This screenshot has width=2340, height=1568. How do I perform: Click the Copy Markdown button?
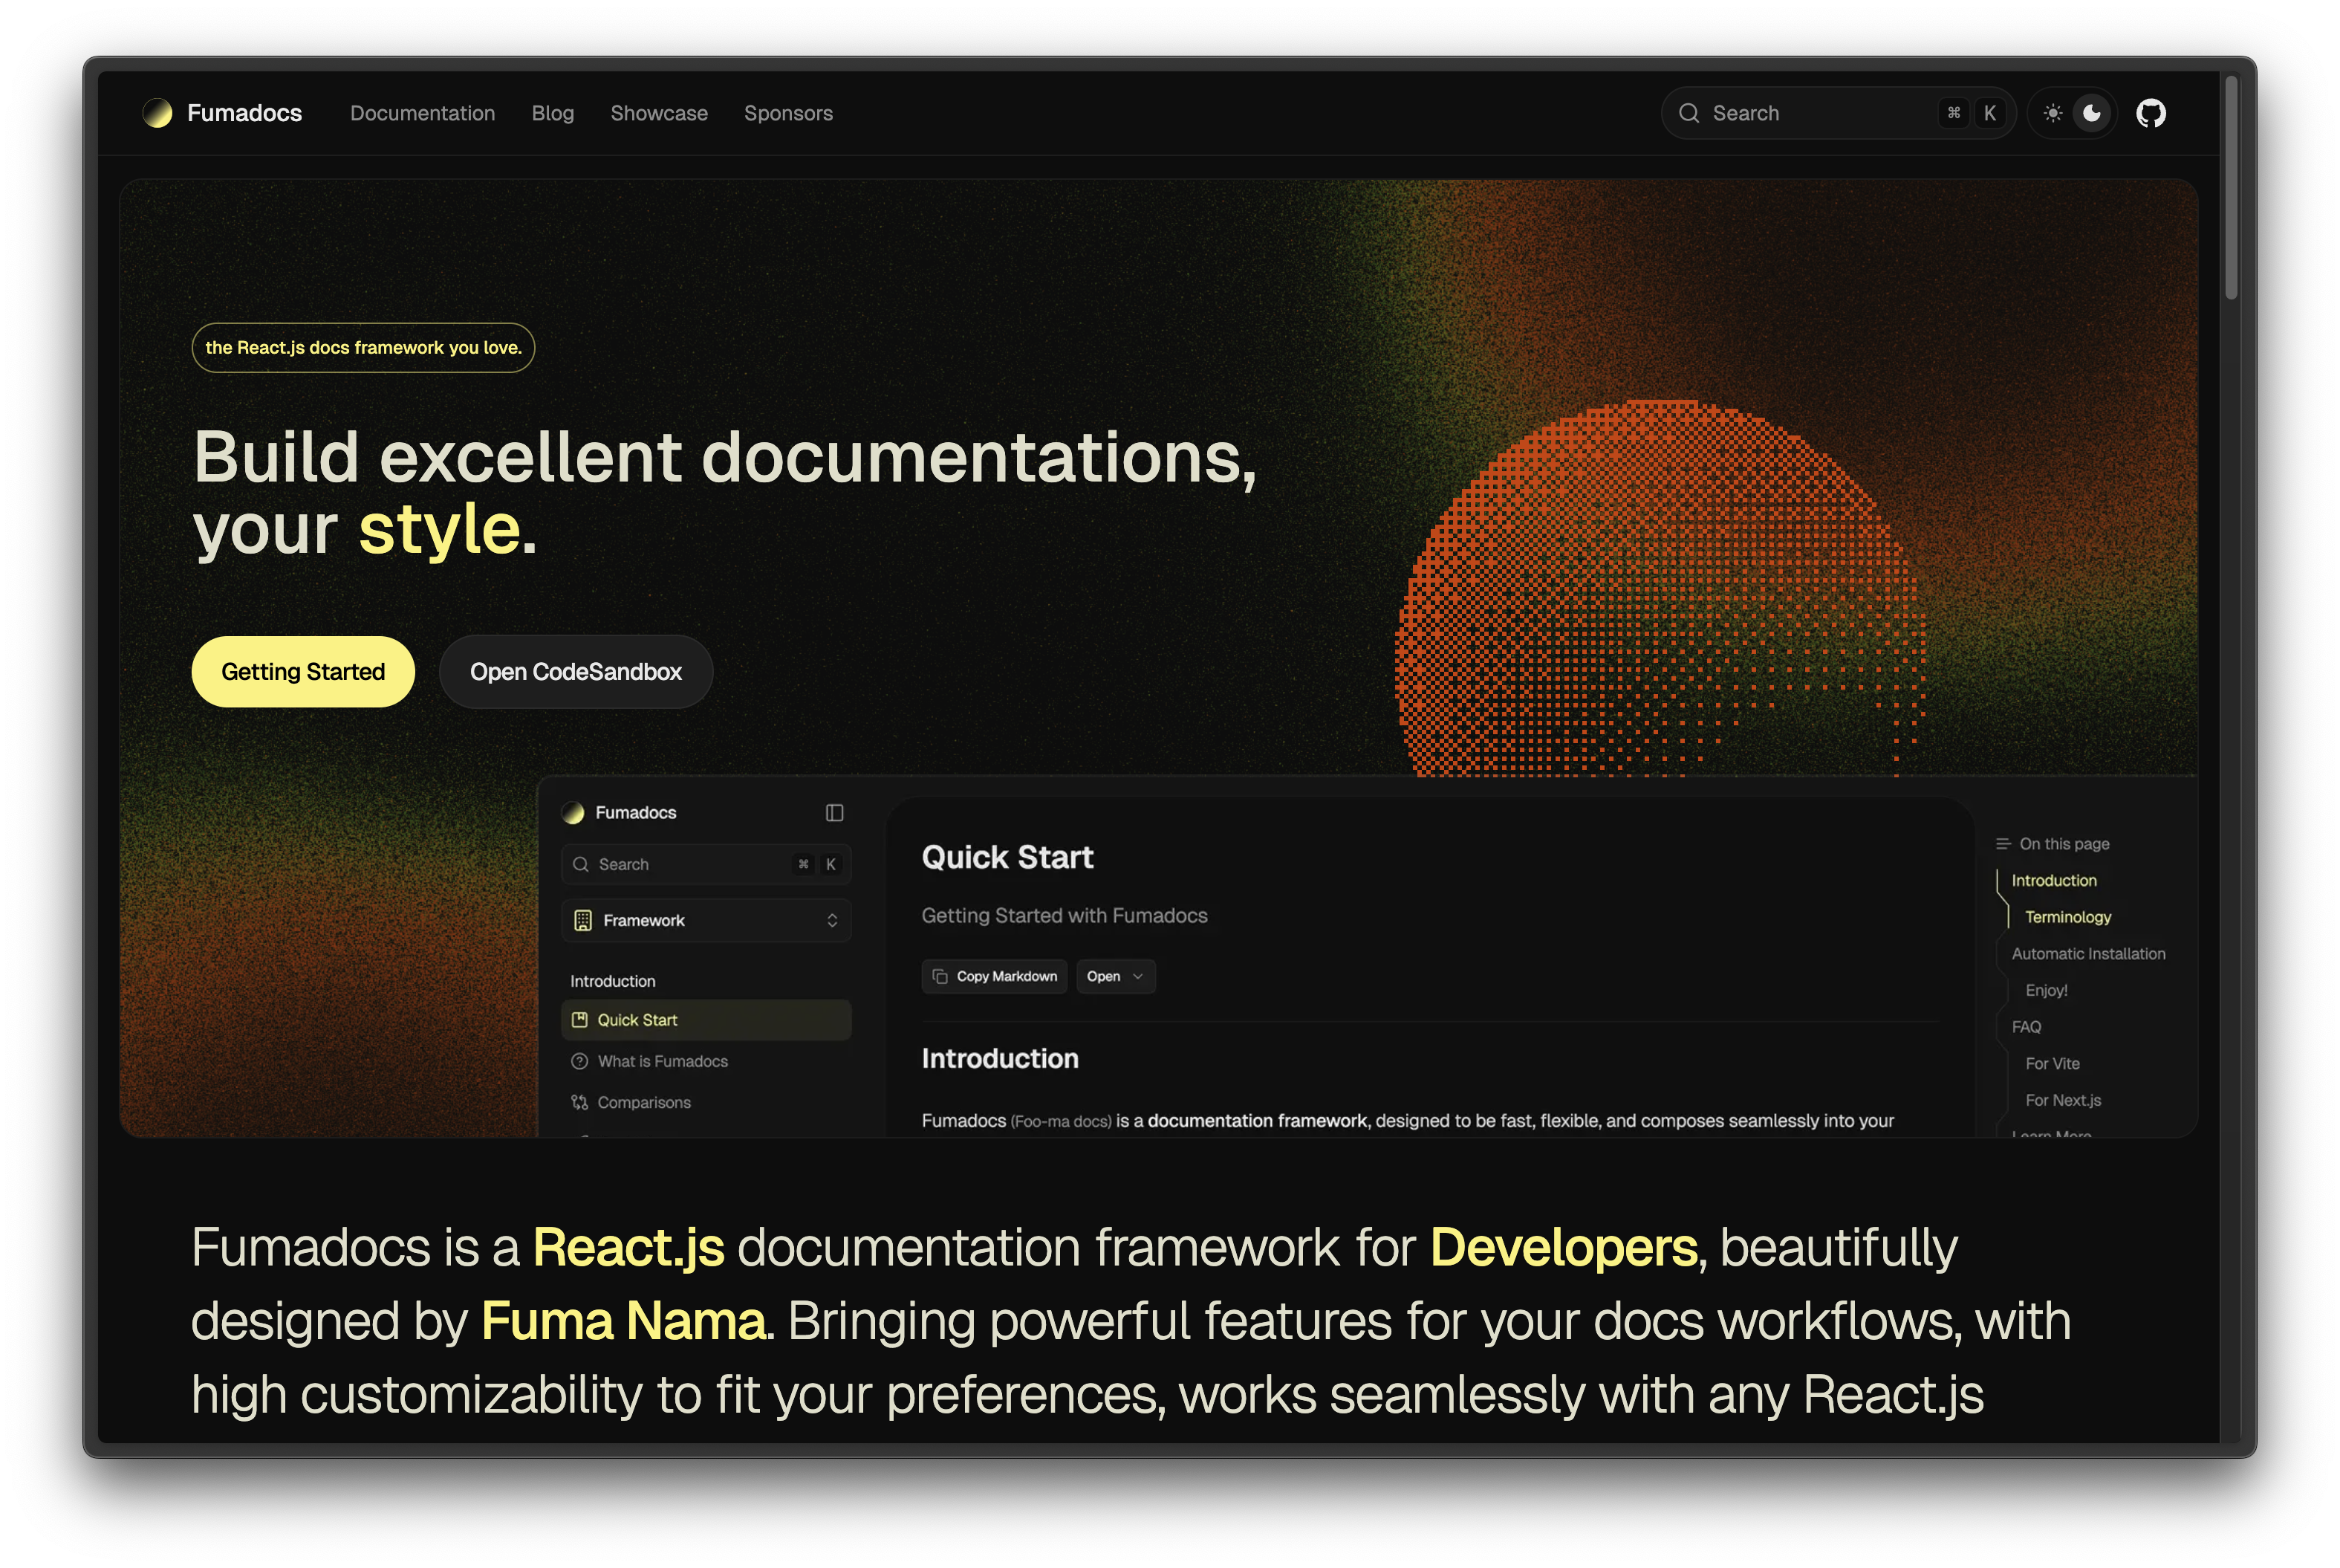pos(995,976)
